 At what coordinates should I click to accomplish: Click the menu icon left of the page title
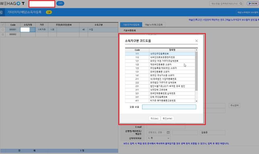(x=1, y=12)
